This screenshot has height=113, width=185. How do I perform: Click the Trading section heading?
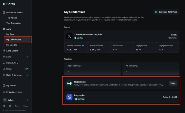68,59
